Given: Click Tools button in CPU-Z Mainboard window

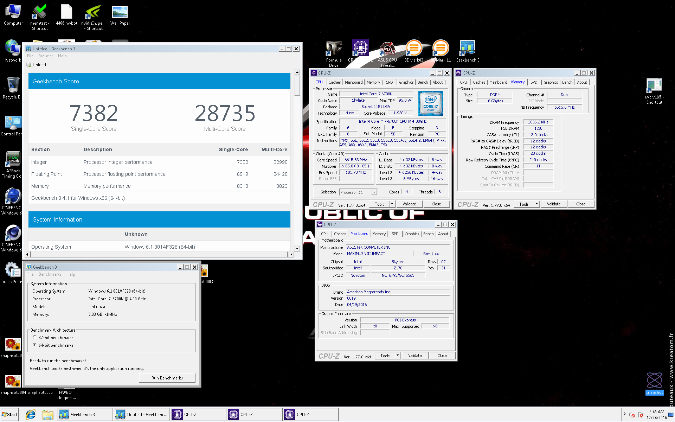Looking at the screenshot, I should click(x=385, y=356).
